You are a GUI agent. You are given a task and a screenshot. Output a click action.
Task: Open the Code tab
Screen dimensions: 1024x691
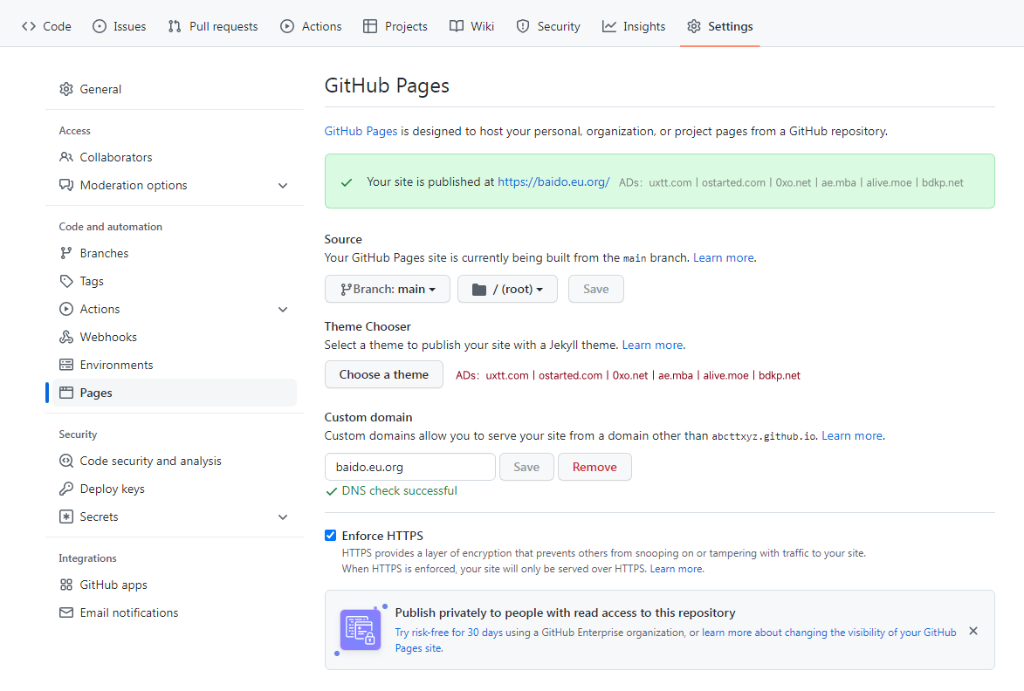tap(46, 26)
